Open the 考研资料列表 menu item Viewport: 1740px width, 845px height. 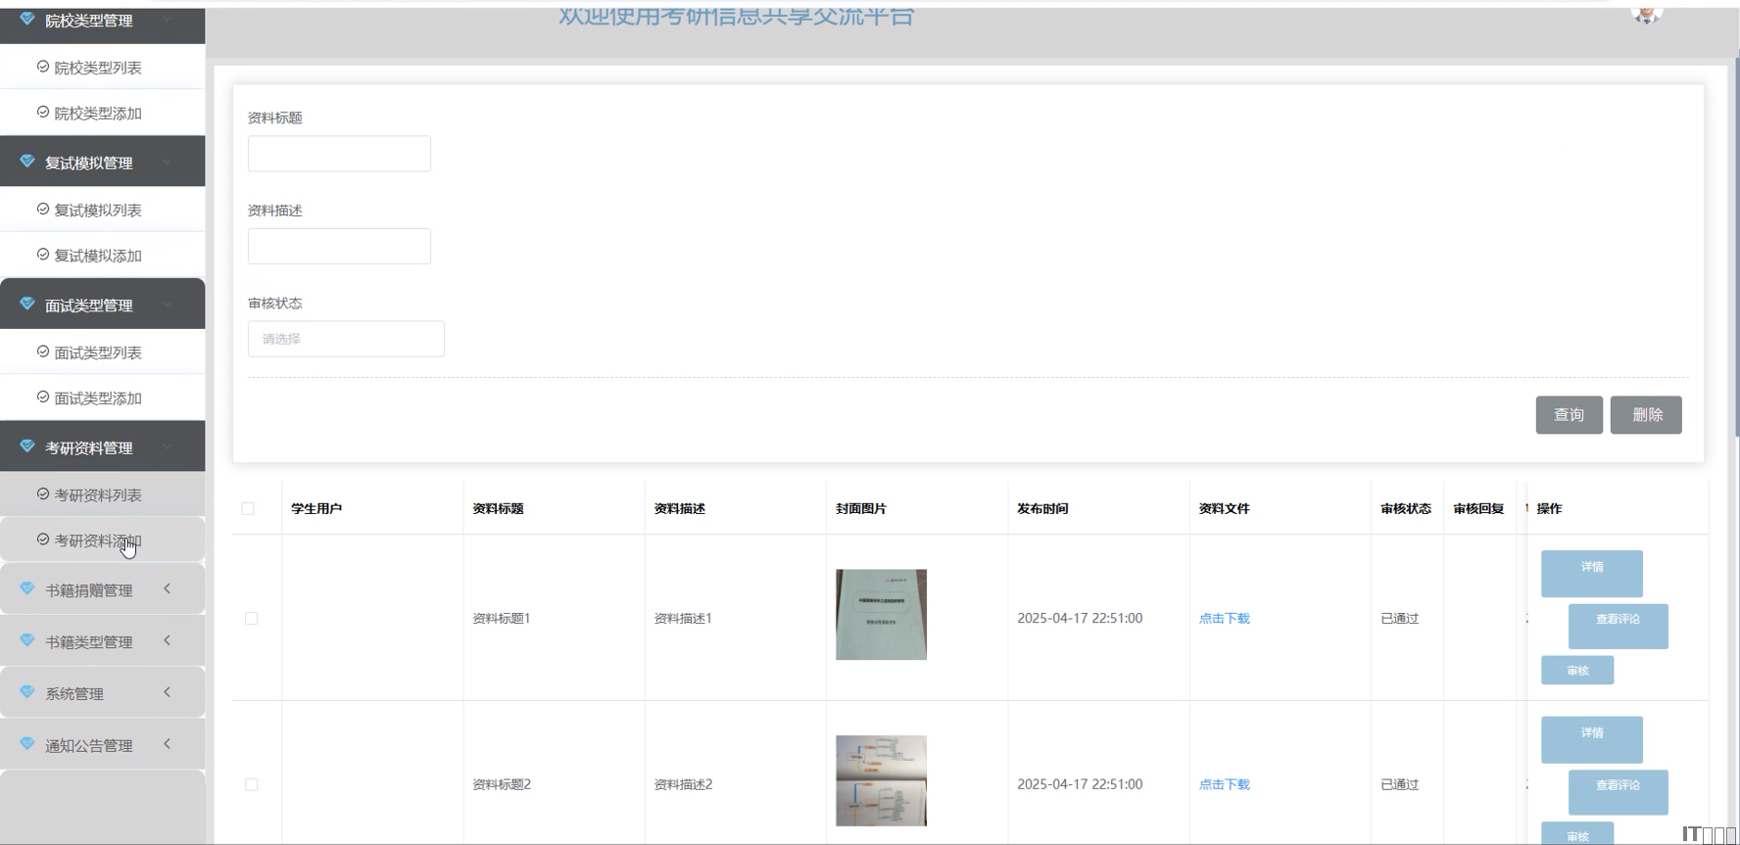(x=98, y=494)
